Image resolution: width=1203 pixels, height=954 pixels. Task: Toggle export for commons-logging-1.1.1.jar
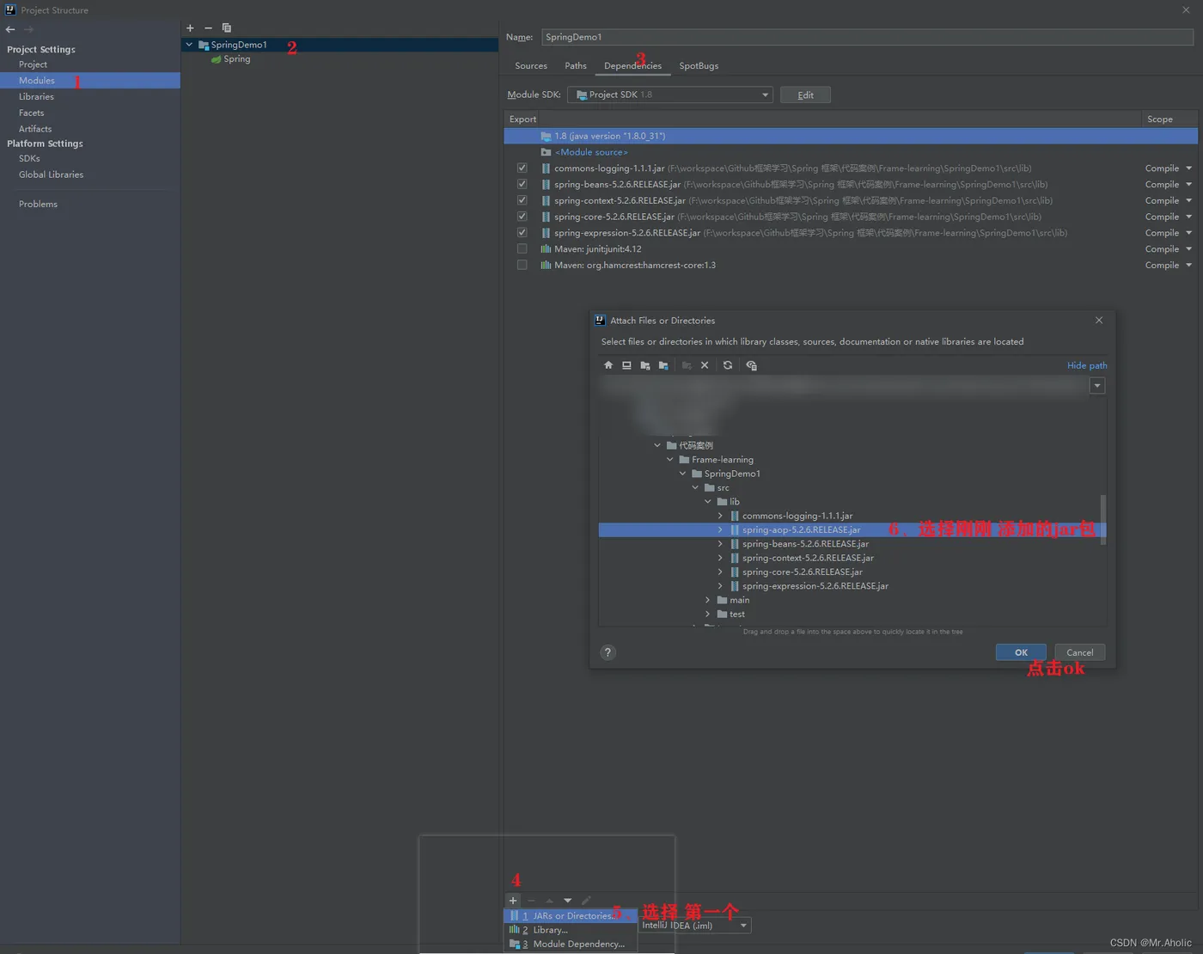tap(522, 168)
